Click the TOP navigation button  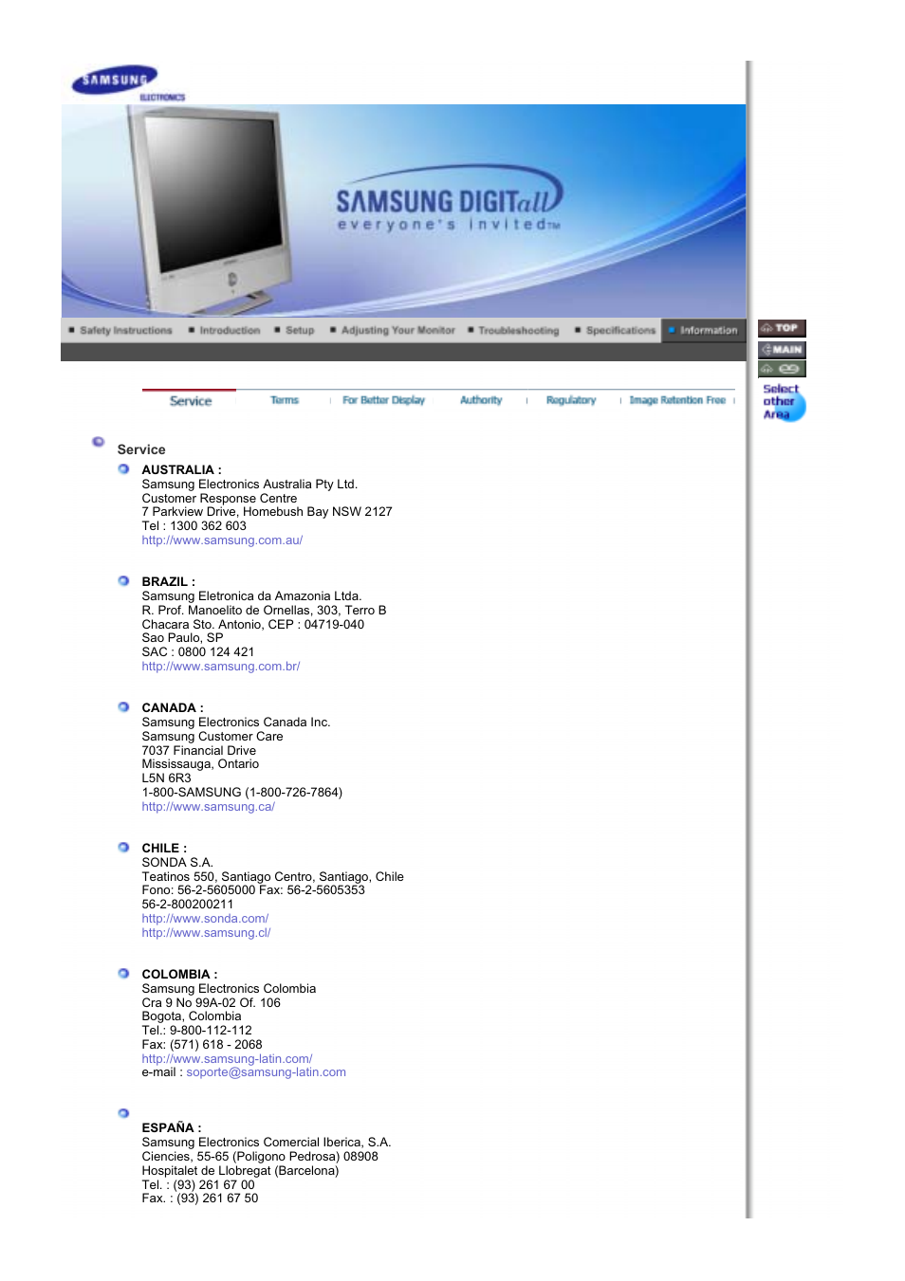click(782, 328)
